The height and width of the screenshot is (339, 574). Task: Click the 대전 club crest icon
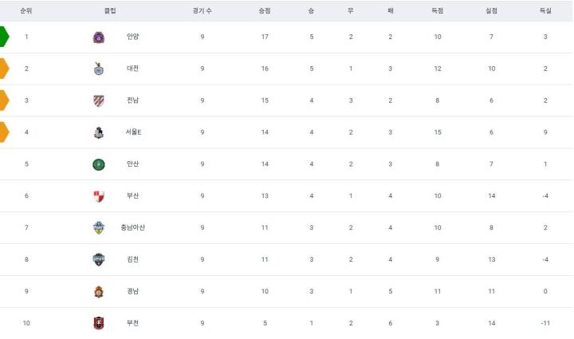(x=99, y=69)
